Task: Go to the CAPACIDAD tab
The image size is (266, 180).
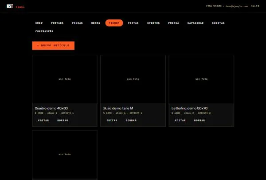Action: (196, 23)
